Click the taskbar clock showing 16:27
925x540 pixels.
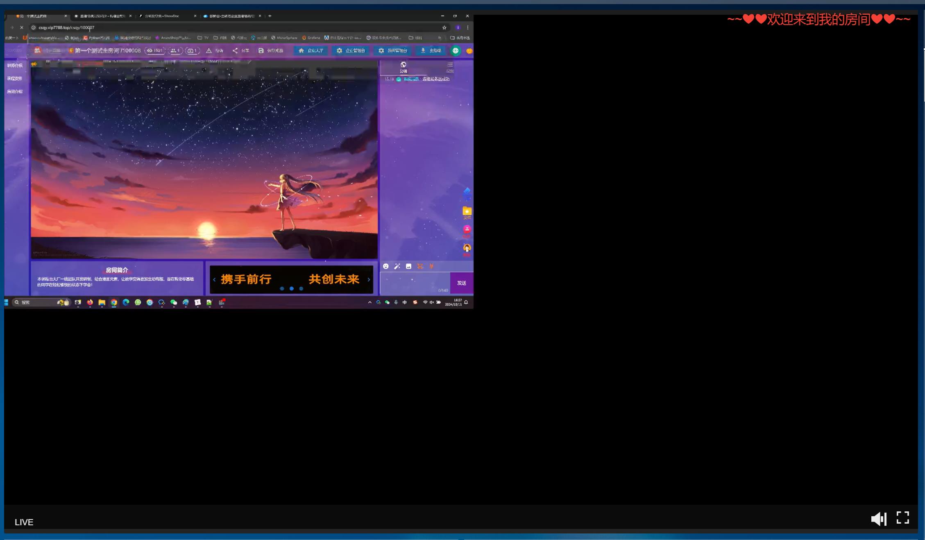(x=453, y=302)
